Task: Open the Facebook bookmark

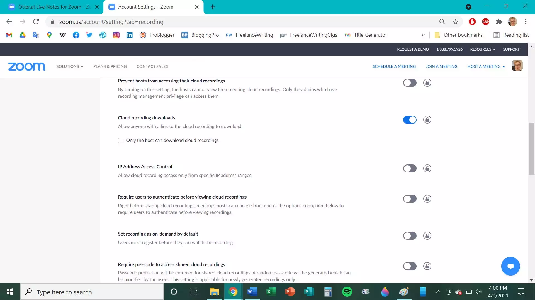Action: [76, 35]
